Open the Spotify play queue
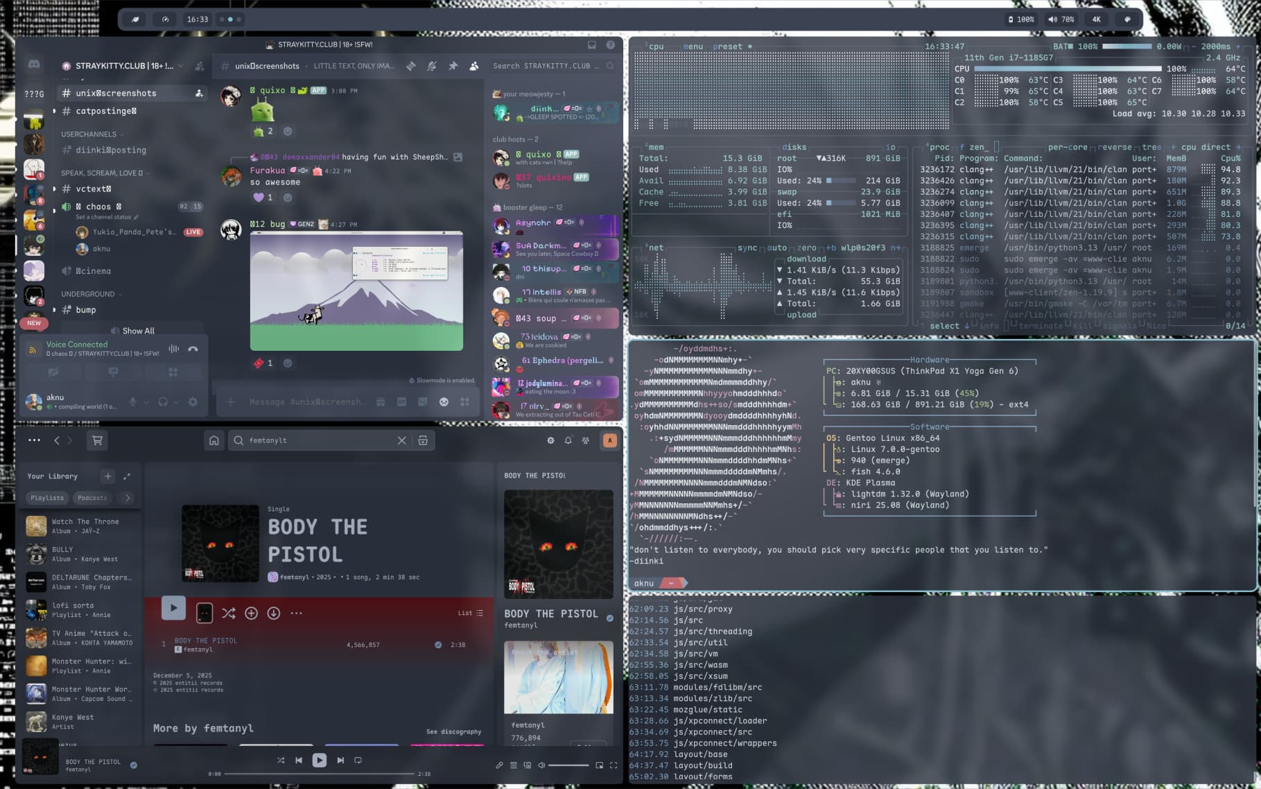This screenshot has height=789, width=1261. [514, 765]
